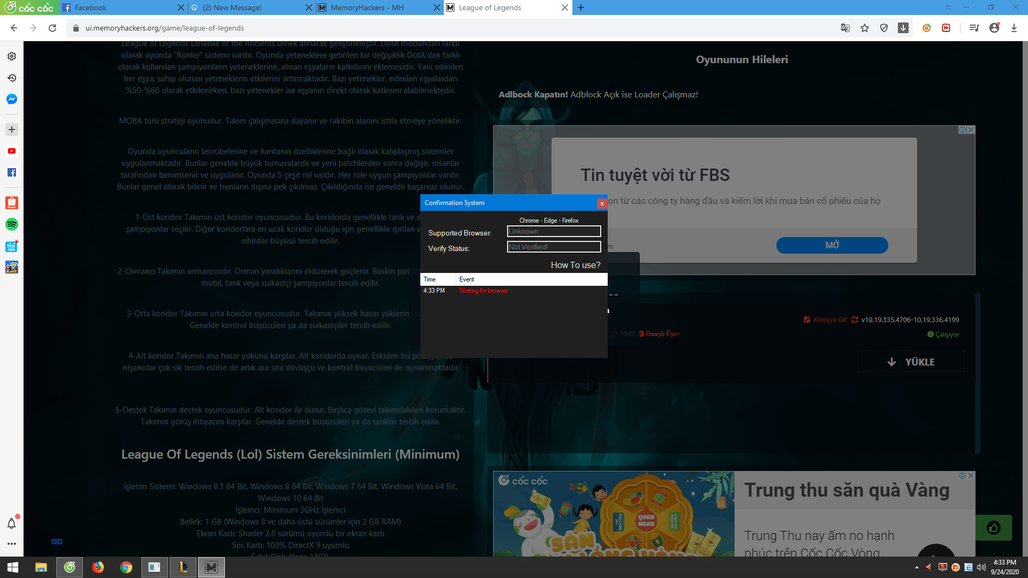The width and height of the screenshot is (1028, 578).
Task: Open the game shortcut below Tiki
Action: click(x=12, y=267)
